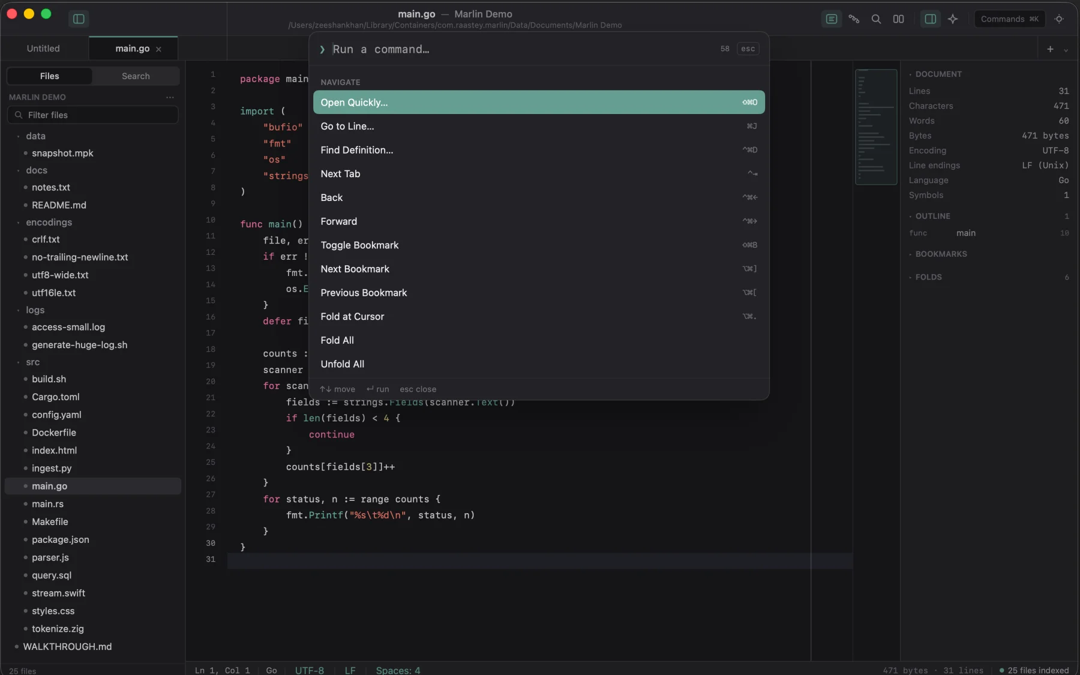Screen dimensions: 1080x675
Task: Choose Find Definition command
Action: pyautogui.click(x=539, y=150)
